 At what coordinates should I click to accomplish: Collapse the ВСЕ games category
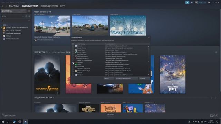2,25
